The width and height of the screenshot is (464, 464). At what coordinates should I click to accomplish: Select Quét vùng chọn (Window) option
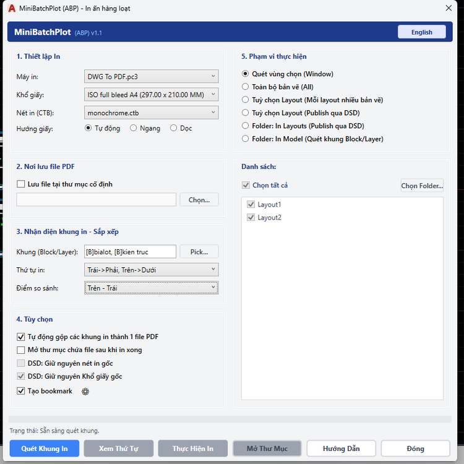pyautogui.click(x=287, y=74)
